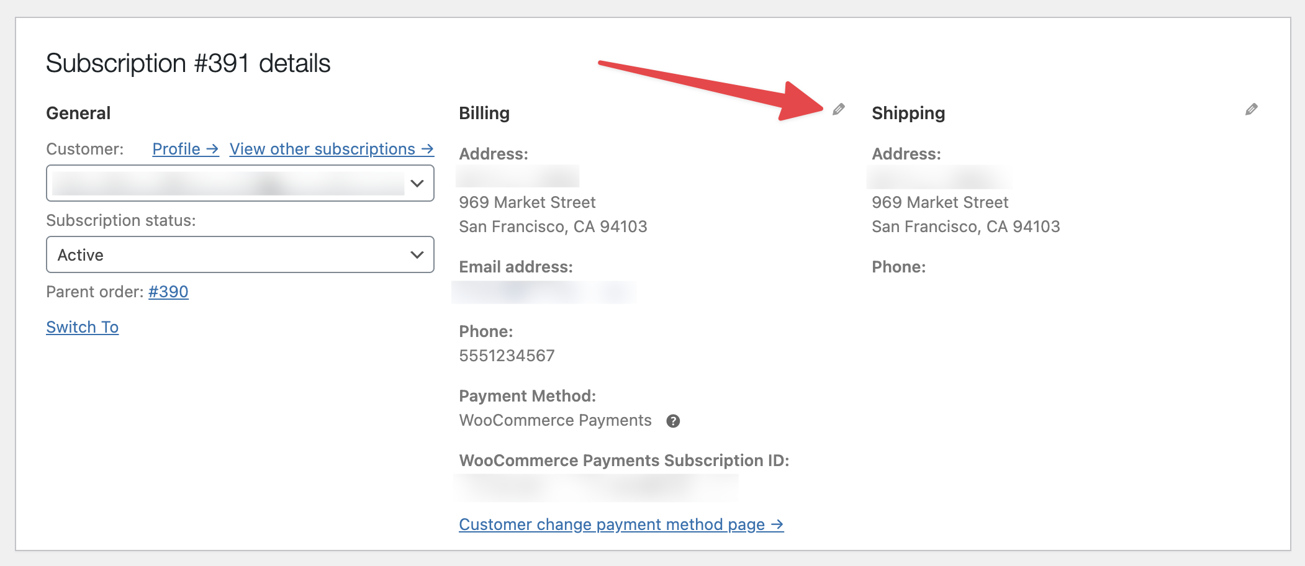
Task: Select the shipping 969 Market Street line
Action: (940, 202)
